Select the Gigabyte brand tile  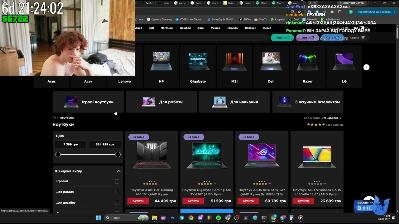point(198,67)
